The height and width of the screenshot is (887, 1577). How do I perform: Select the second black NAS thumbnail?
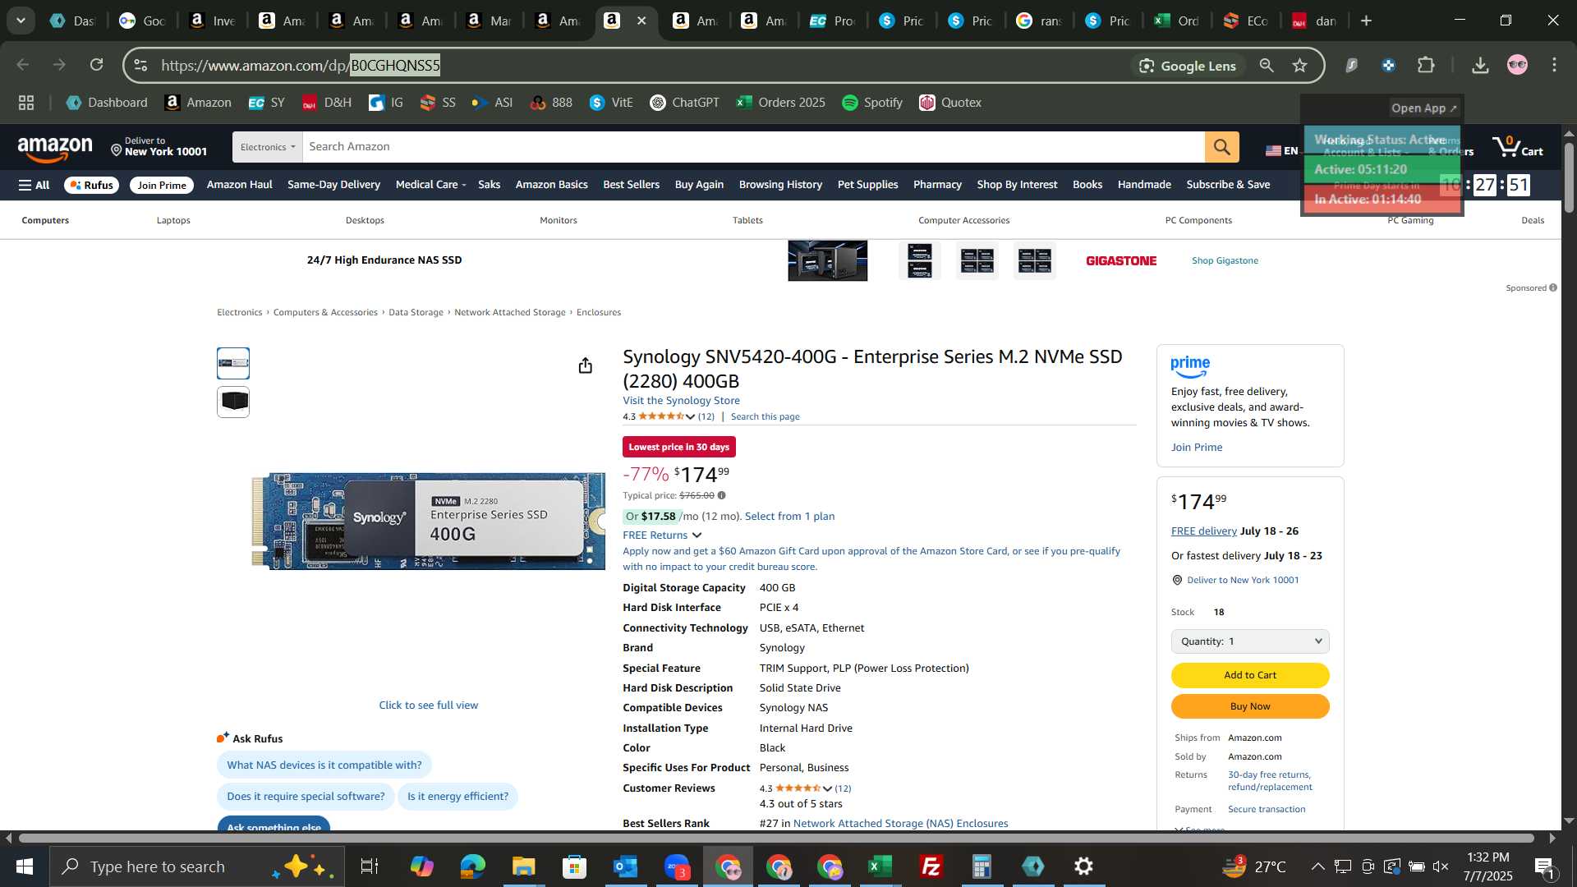233,402
